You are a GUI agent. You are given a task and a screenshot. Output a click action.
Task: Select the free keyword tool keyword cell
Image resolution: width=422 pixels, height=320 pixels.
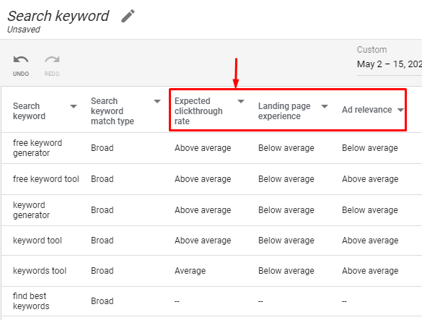click(45, 179)
